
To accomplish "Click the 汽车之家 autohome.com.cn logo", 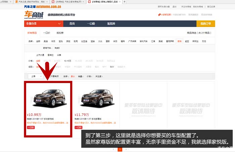I will tap(43, 7).
